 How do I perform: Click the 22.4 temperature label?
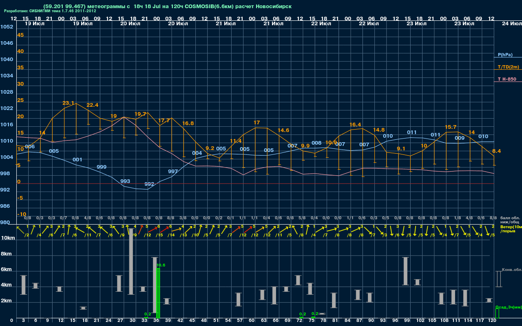coord(92,105)
